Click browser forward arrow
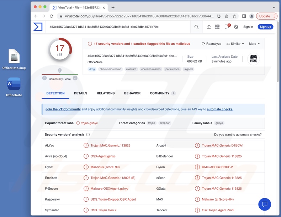This screenshot has height=217, width=281. coord(44,16)
